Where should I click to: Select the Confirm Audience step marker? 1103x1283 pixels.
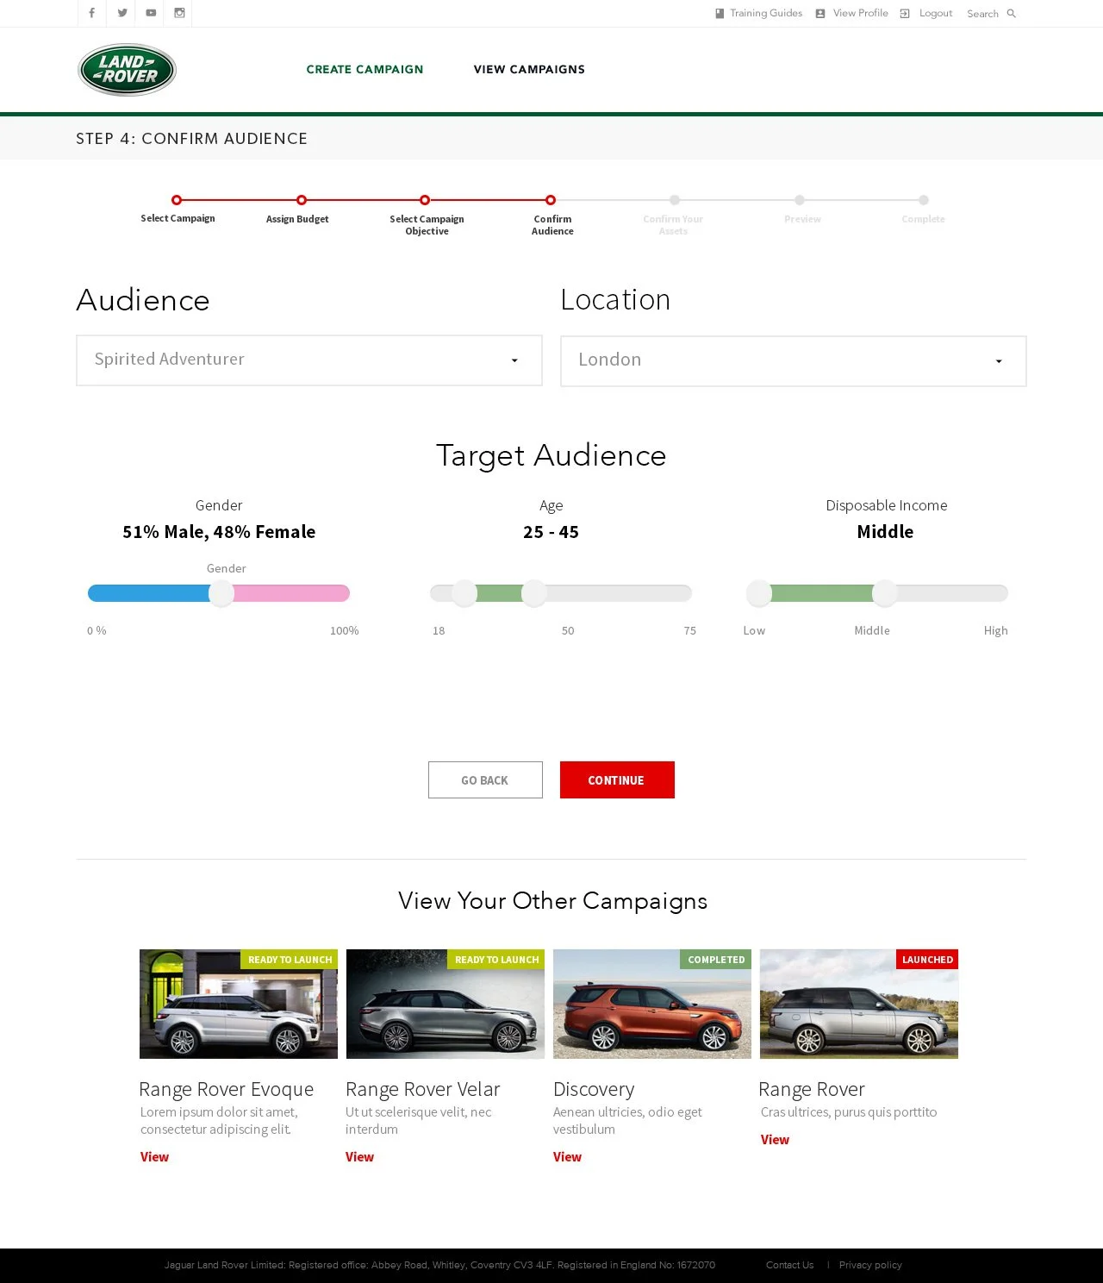coord(551,200)
